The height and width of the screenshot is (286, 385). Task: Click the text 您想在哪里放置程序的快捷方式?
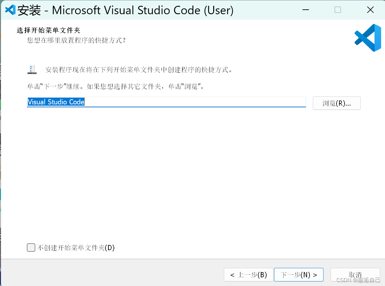[76, 40]
